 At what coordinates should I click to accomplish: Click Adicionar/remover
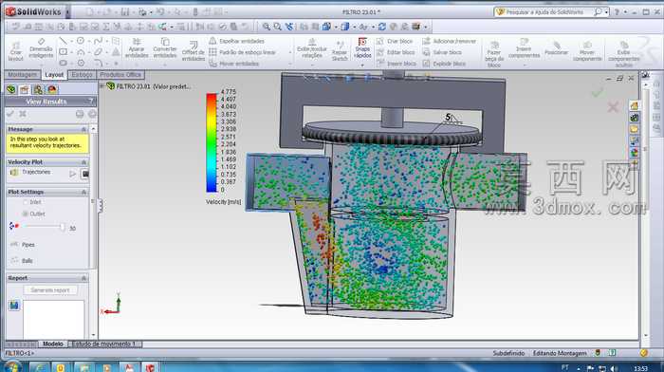pyautogui.click(x=450, y=41)
